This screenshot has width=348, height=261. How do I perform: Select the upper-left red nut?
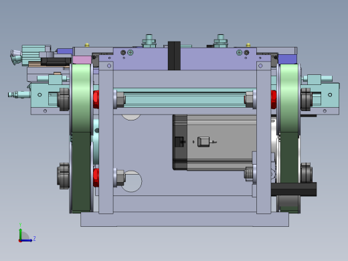point(96,100)
